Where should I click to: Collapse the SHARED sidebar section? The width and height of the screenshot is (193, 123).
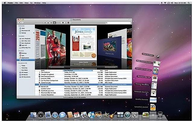point(18,36)
